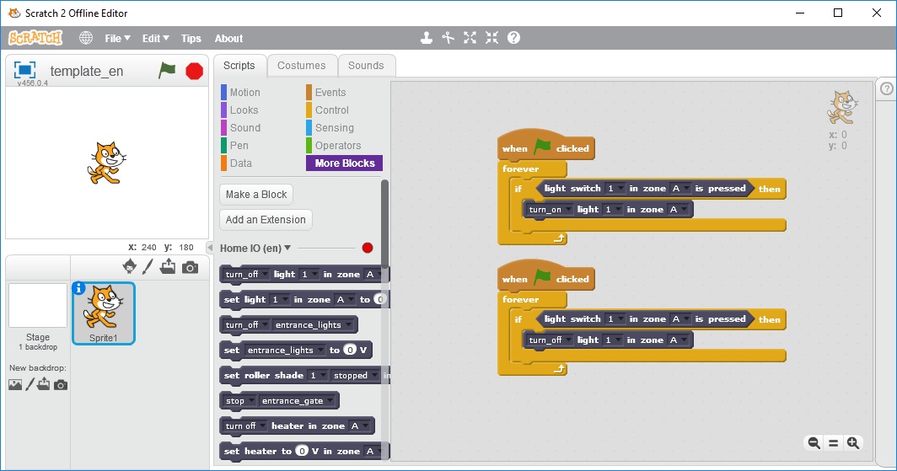The width and height of the screenshot is (897, 471).
Task: Open the language globe menu
Action: point(86,38)
